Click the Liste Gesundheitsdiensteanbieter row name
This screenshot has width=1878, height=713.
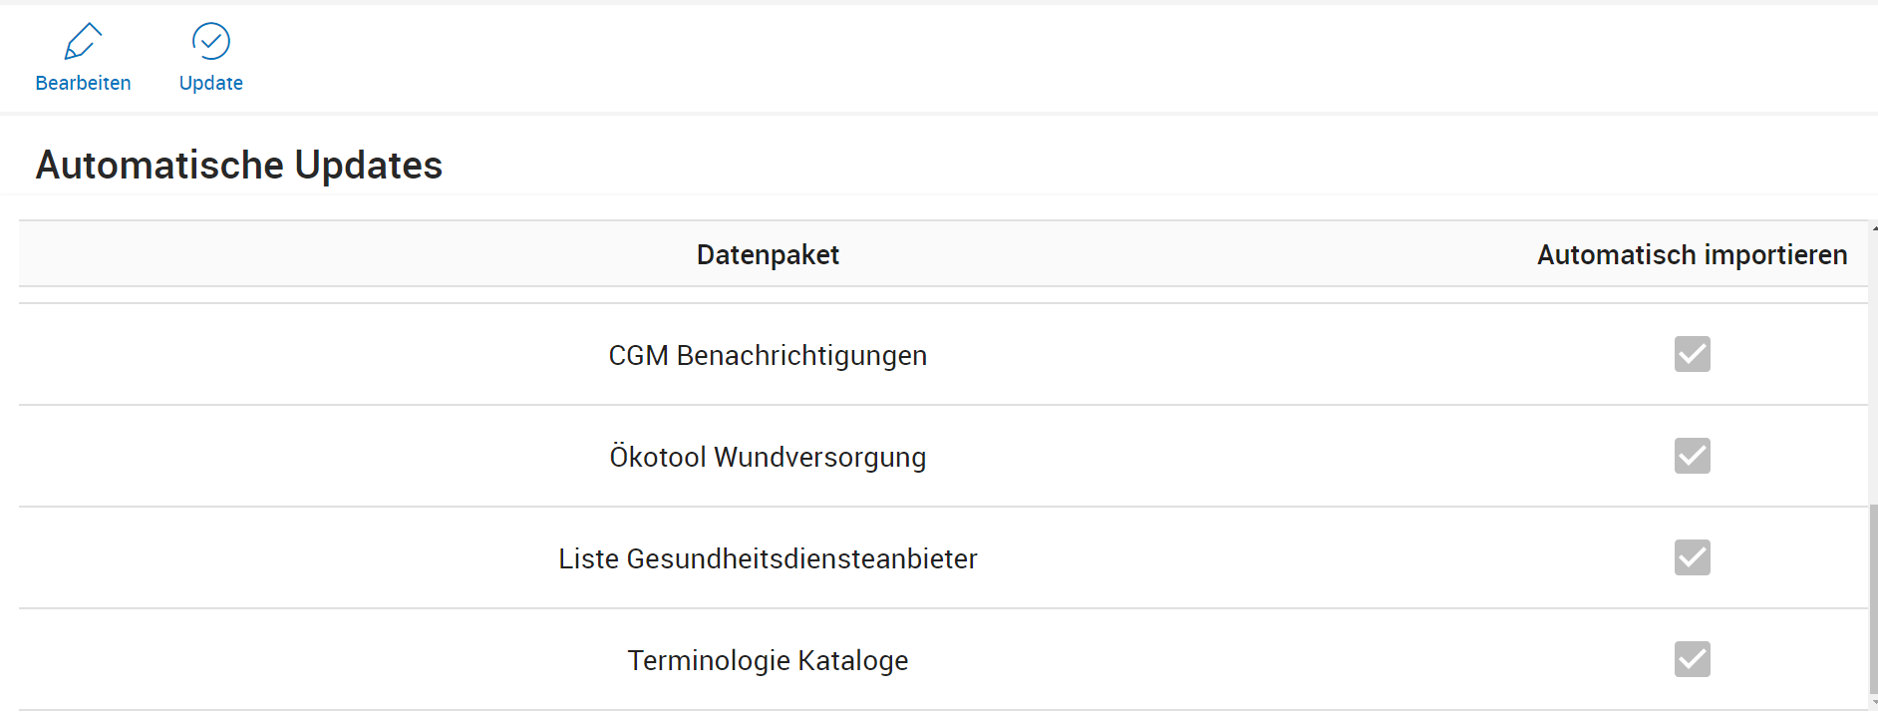[768, 559]
